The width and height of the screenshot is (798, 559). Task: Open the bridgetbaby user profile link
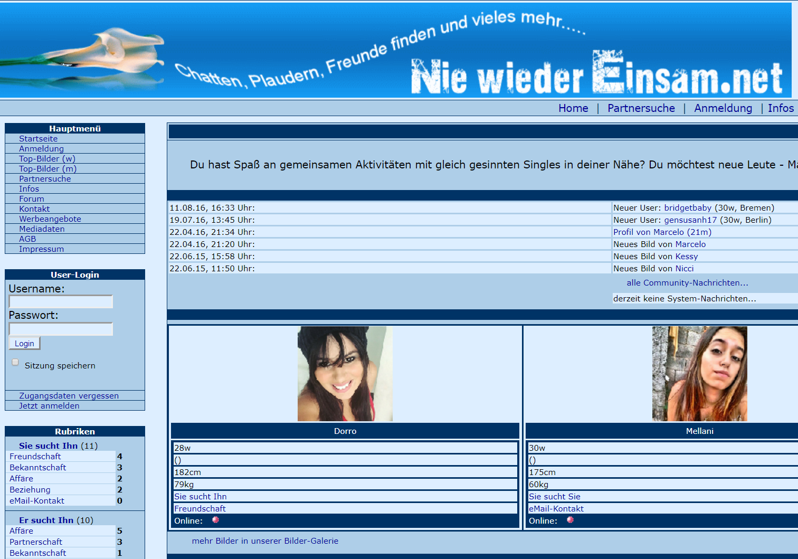click(x=687, y=208)
